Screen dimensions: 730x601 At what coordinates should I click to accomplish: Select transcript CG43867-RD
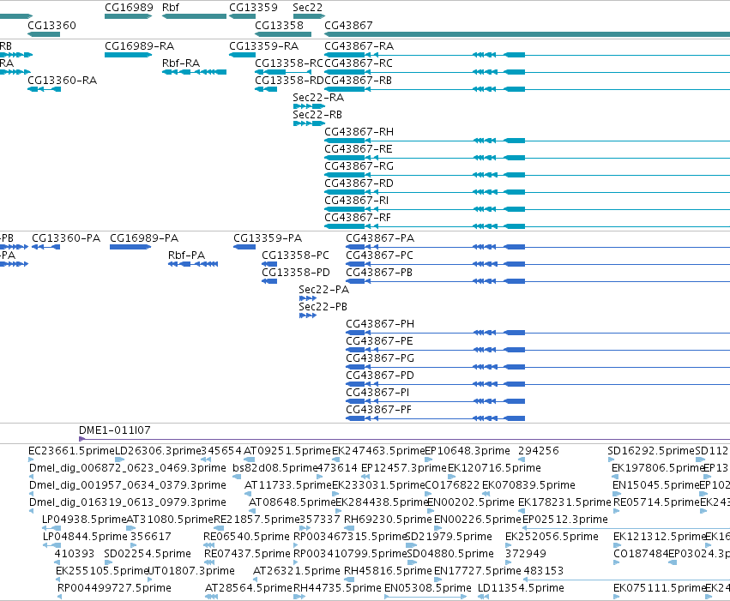pyautogui.click(x=359, y=183)
